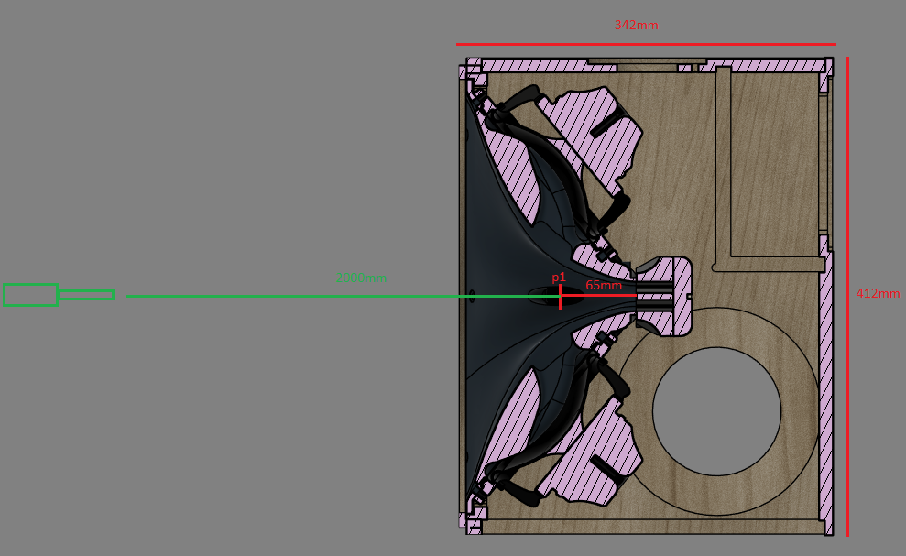Click the red "p1" point label

click(559, 278)
